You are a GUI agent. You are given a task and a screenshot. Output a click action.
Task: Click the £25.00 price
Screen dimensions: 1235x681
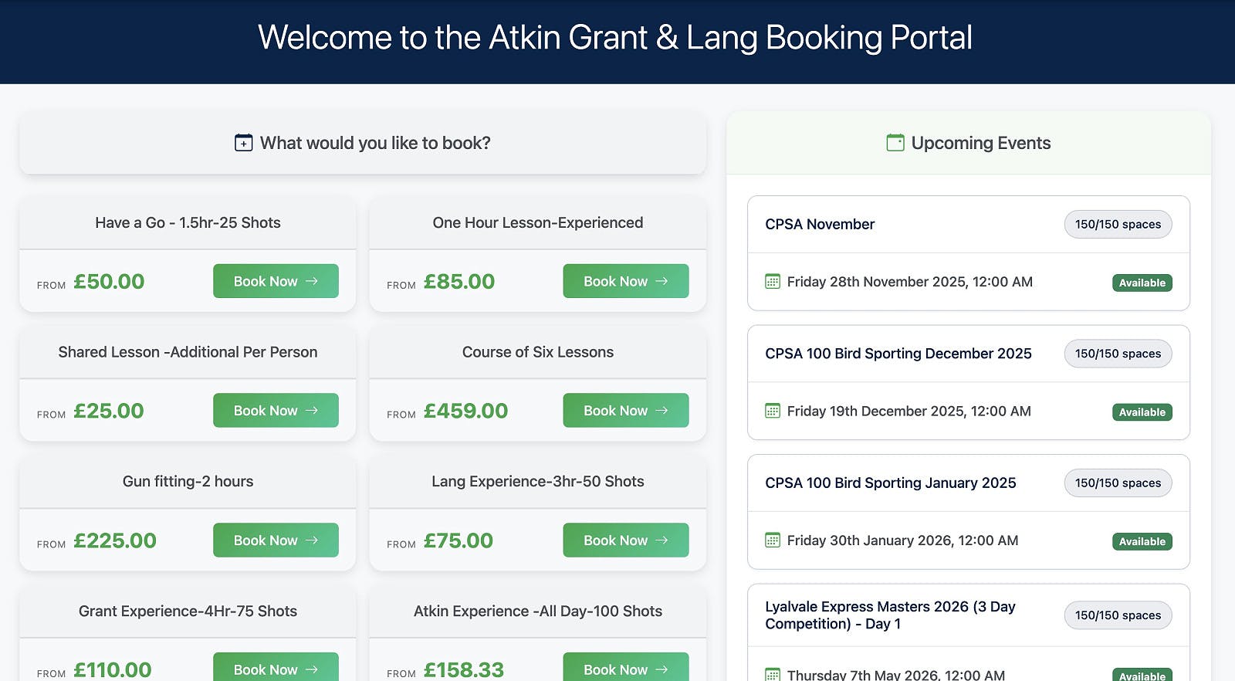[109, 411]
